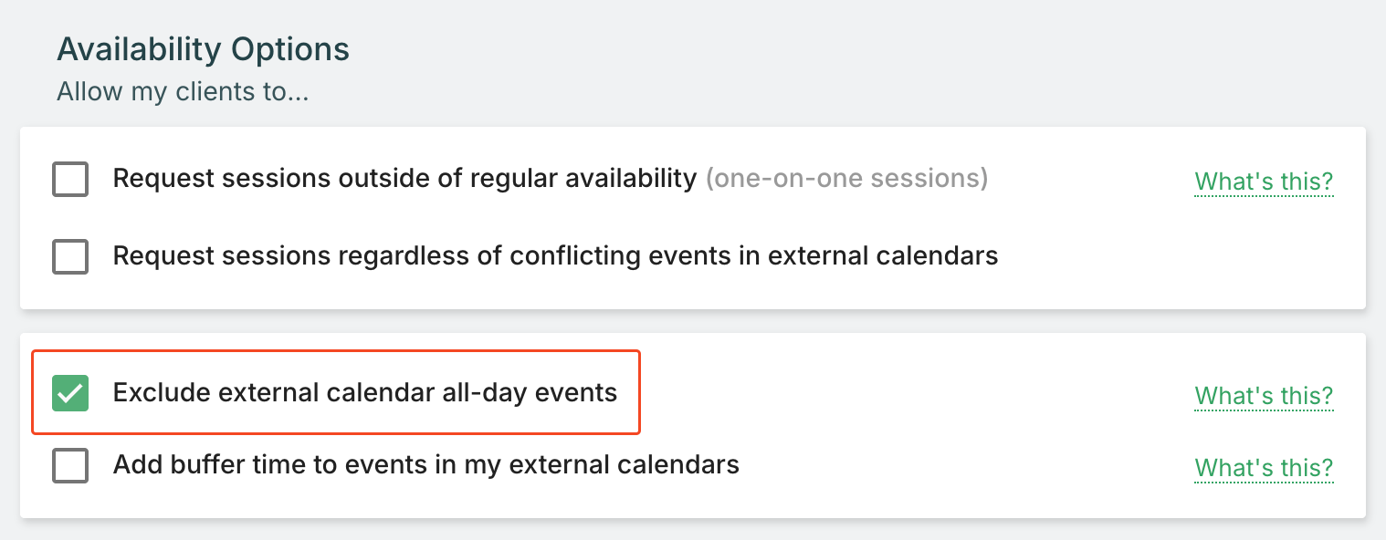
Task: Click the "Availability Options" heading
Action: pos(203,49)
